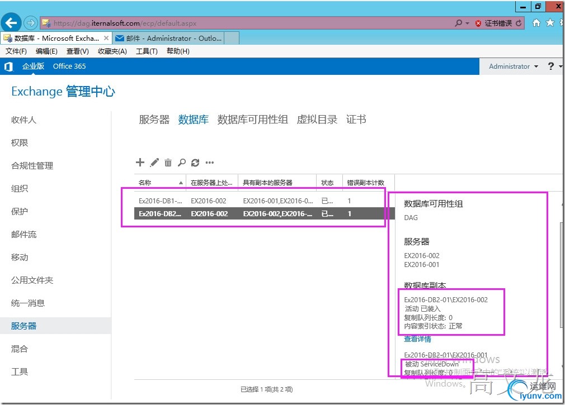The image size is (565, 405).
Task: Select the Ex2016-DB1 database row
Action: pos(265,201)
